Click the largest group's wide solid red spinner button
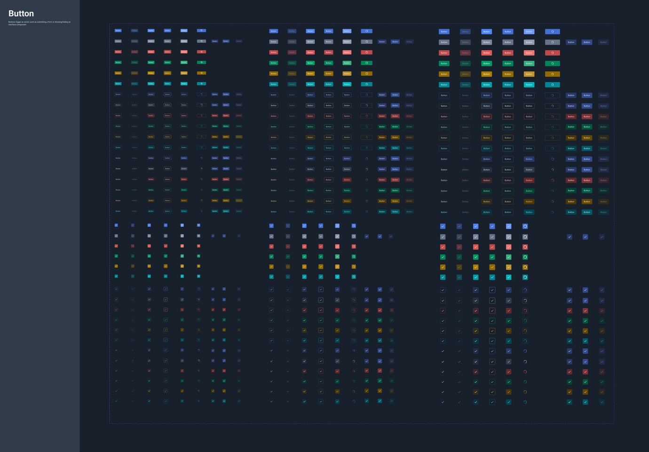649x452 pixels. (x=552, y=53)
